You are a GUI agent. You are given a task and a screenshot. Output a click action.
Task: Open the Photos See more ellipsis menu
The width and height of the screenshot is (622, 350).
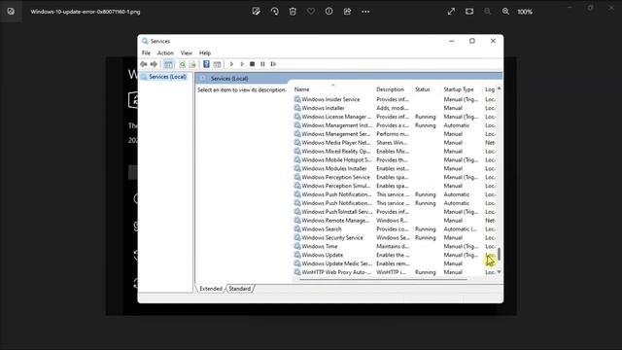[365, 12]
